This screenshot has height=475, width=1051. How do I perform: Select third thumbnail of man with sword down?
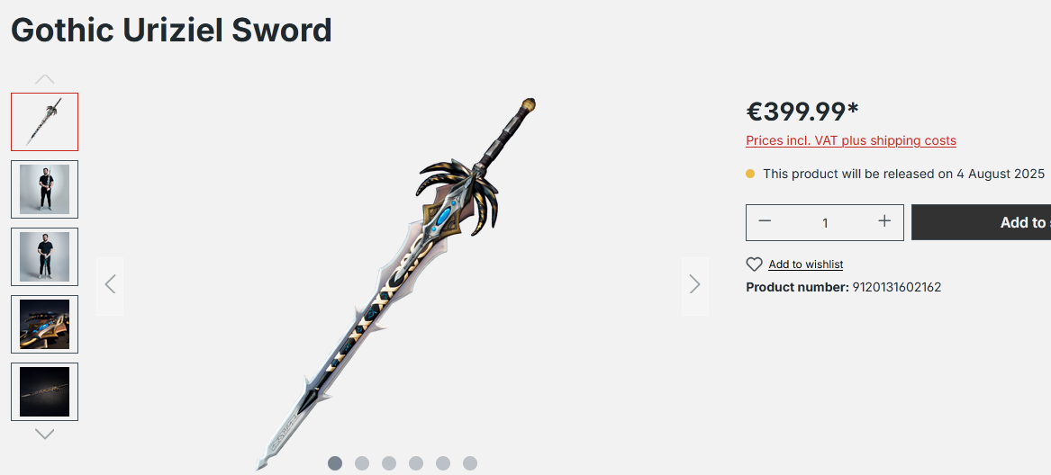point(44,256)
